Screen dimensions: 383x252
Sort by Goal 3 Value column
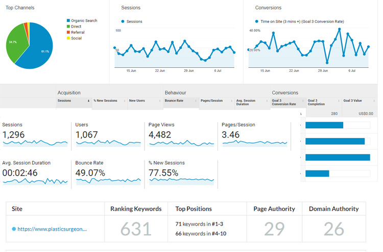pyautogui.click(x=354, y=101)
